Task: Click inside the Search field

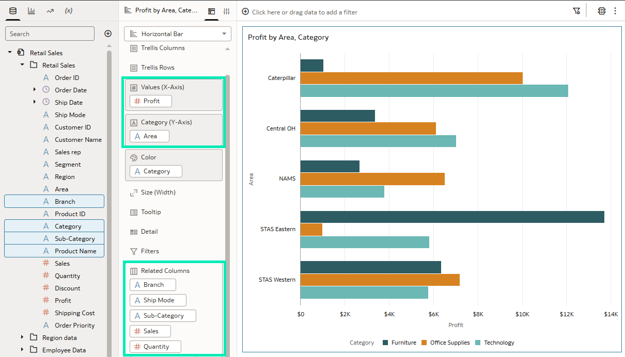Action: click(x=50, y=33)
